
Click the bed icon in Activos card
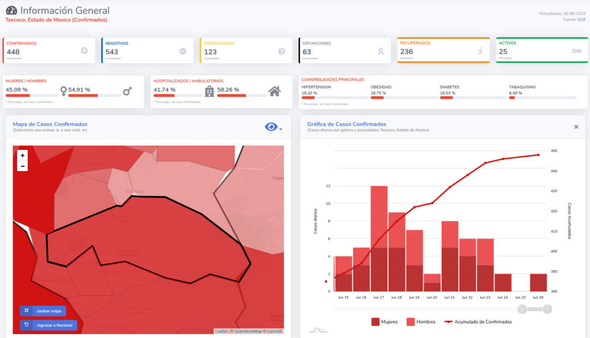[x=576, y=51]
